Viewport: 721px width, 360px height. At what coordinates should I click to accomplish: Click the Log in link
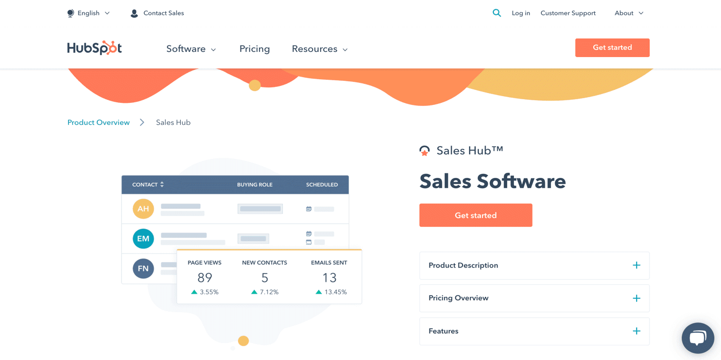coord(521,13)
